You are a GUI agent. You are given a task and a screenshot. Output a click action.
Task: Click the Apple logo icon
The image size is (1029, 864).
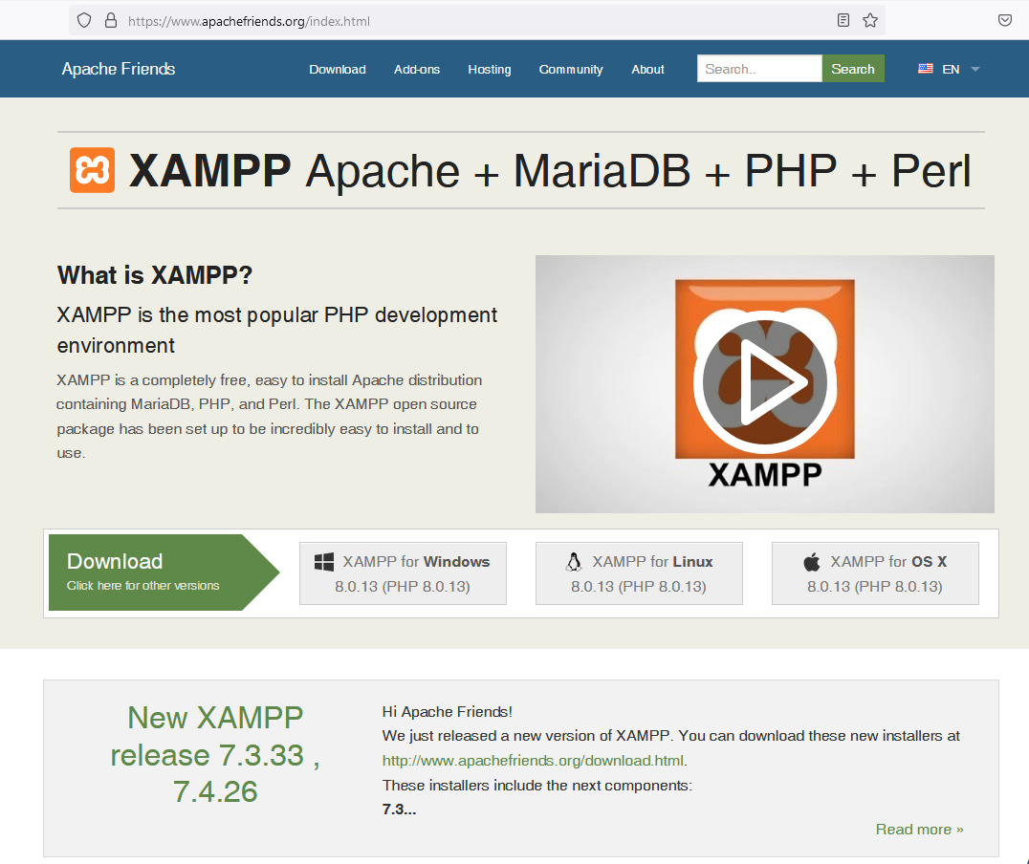(812, 562)
